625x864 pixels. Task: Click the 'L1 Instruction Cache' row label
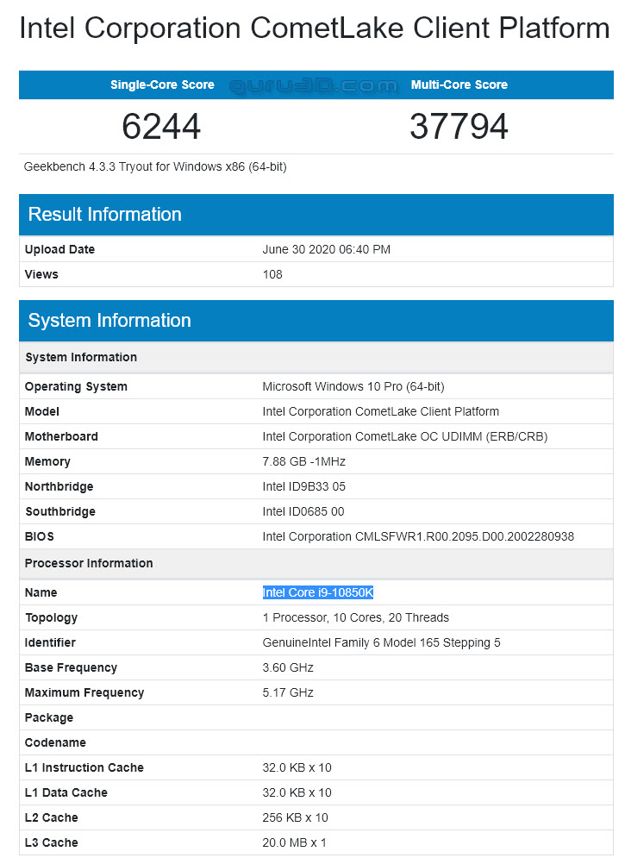point(84,767)
